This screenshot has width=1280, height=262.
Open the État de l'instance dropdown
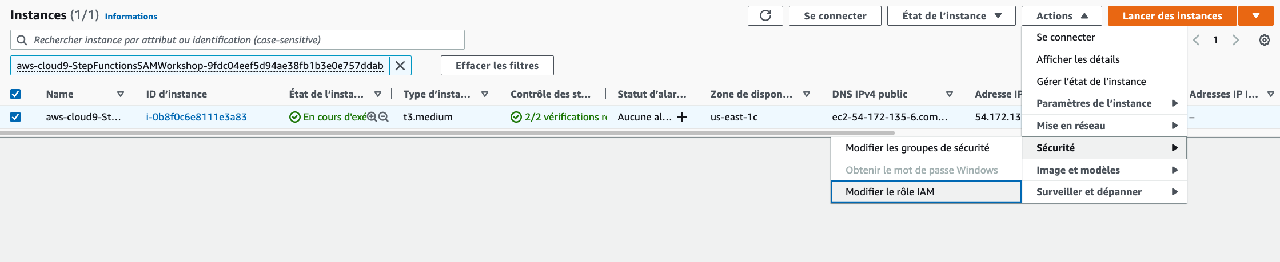pos(951,16)
